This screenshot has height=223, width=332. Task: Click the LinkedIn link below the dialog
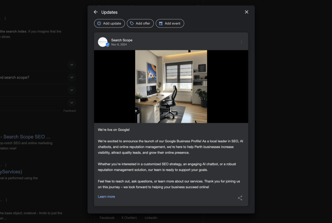pos(151,218)
